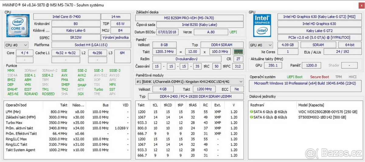
Task: Click the Socket H4 (LGA1151) platform field
Action: [91, 45]
